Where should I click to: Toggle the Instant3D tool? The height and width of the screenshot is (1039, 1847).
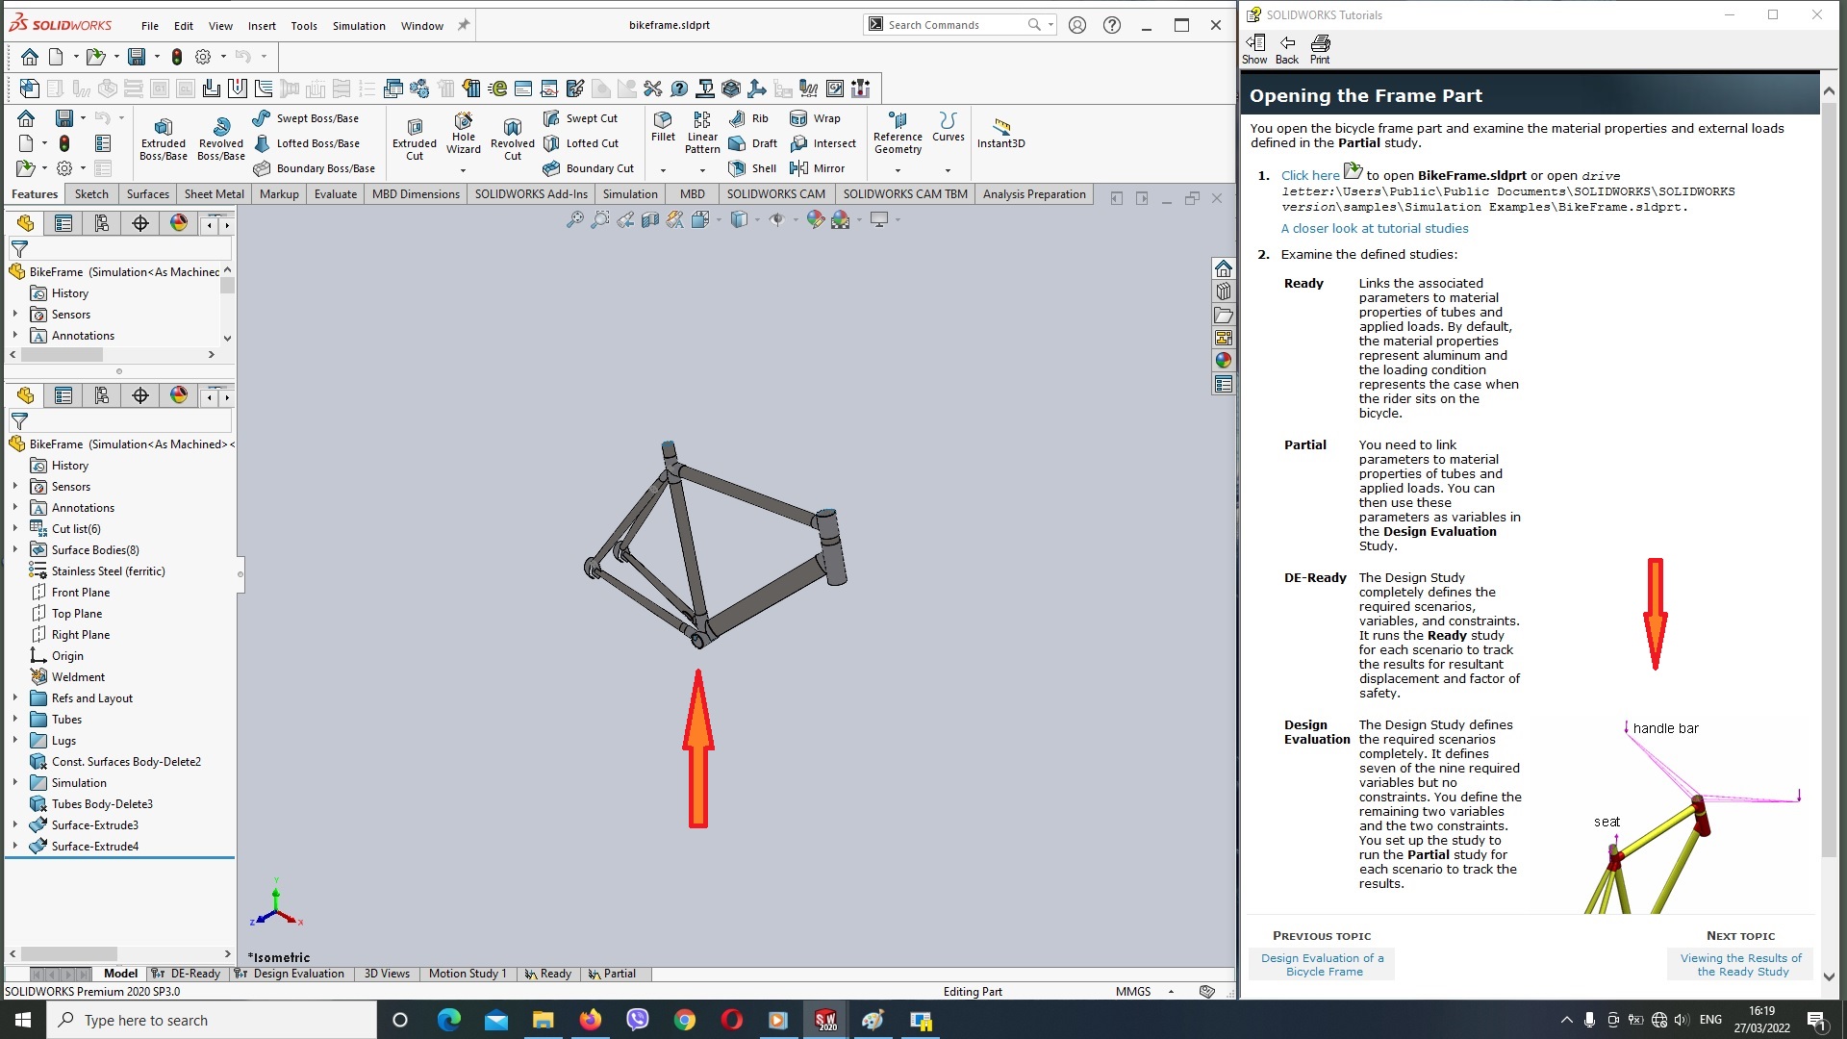point(1000,133)
